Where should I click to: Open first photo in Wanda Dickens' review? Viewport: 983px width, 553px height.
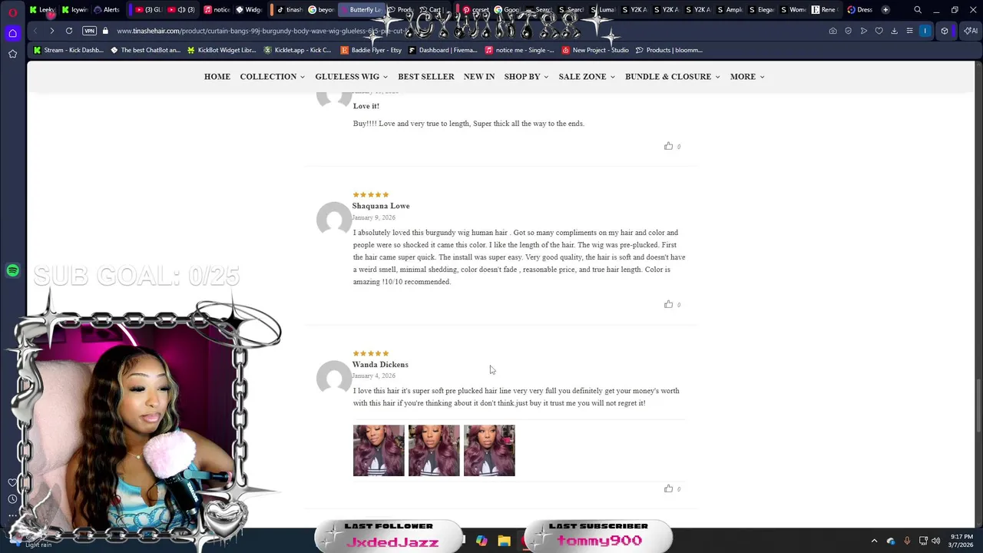click(x=379, y=451)
